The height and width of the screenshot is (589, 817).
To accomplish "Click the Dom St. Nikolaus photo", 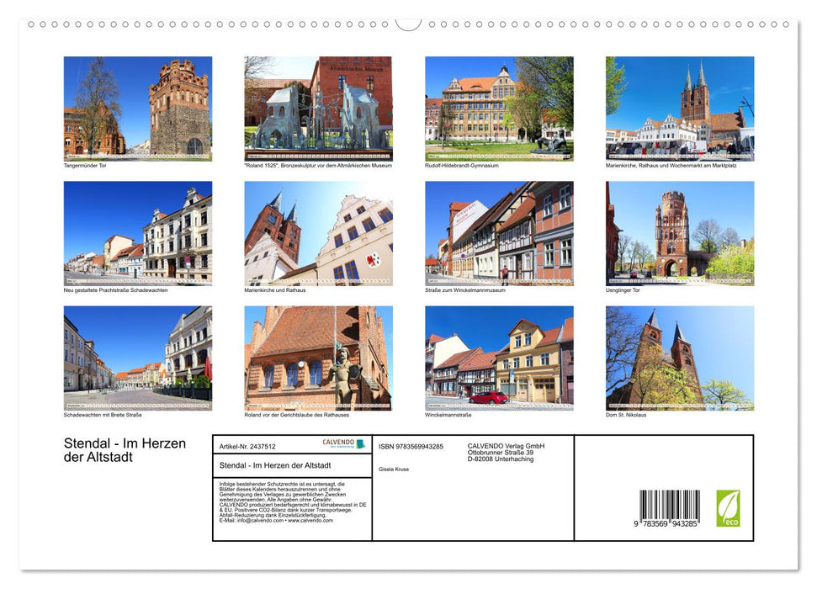I will (x=680, y=358).
